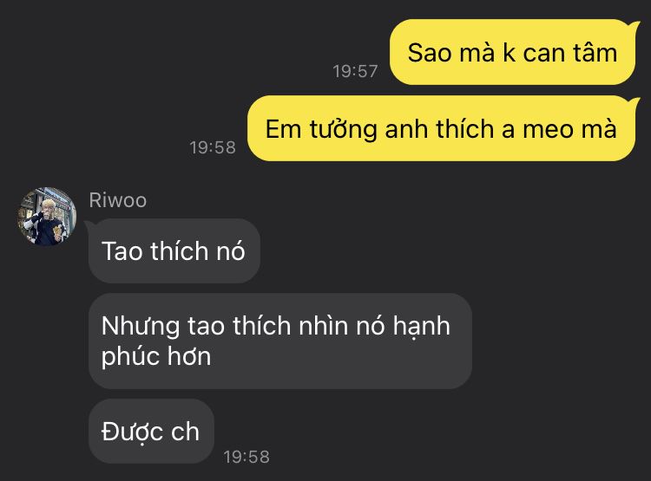Tap the "Được ch" message bubble
Viewport: 651px width, 481px height.
151,432
